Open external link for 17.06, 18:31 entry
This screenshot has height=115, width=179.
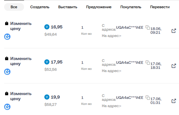point(174,66)
